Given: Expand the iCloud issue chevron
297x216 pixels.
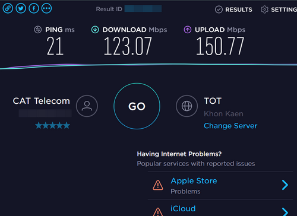Looking at the screenshot, I should pos(285,212).
